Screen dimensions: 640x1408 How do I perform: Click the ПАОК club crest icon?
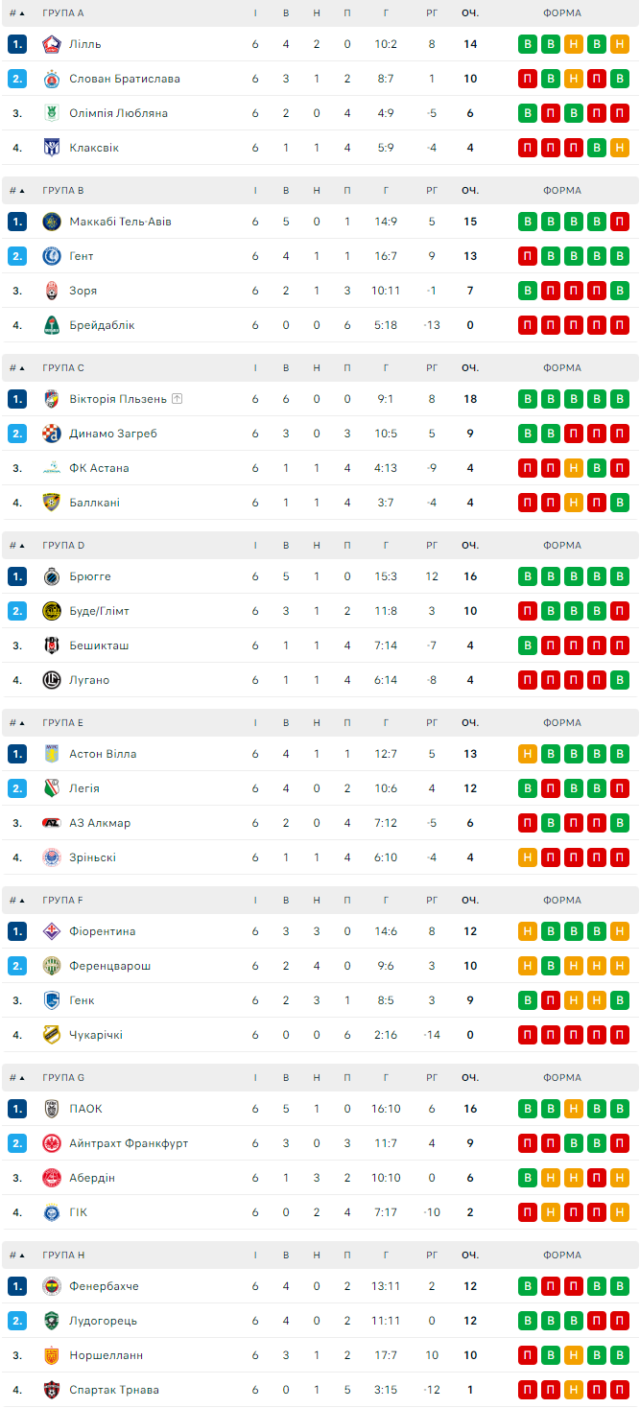(x=52, y=1109)
